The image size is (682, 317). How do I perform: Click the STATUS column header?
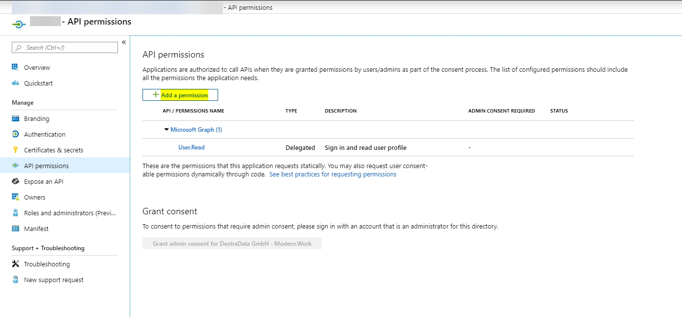coord(559,111)
